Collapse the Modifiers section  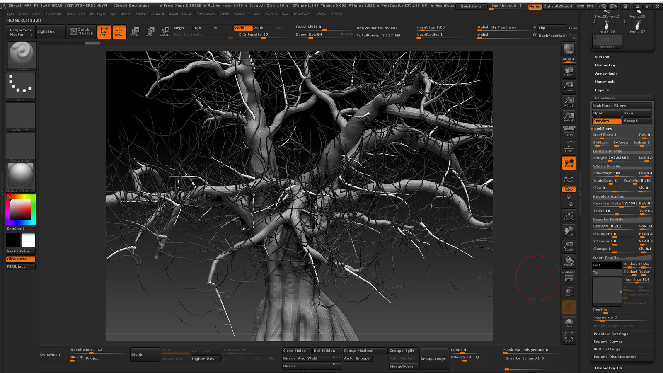tap(603, 129)
